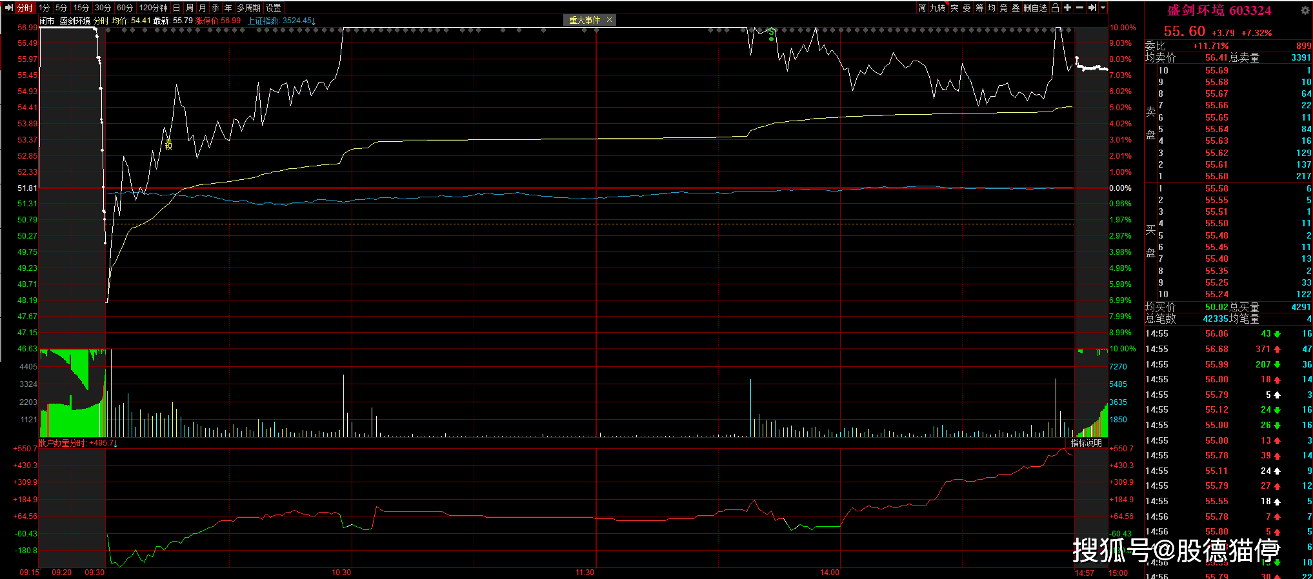Click the 10:30 time label on axis
Viewport: 1313px width, 579px height.
point(341,573)
